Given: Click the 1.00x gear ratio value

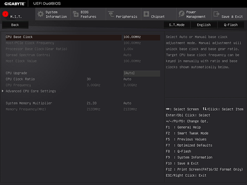Looking at the screenshot, I should point(128,49).
